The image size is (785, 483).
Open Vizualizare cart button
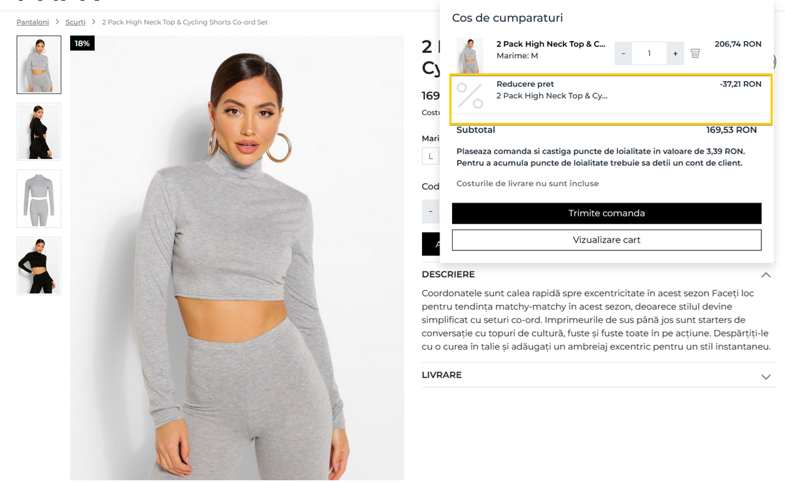tap(606, 240)
